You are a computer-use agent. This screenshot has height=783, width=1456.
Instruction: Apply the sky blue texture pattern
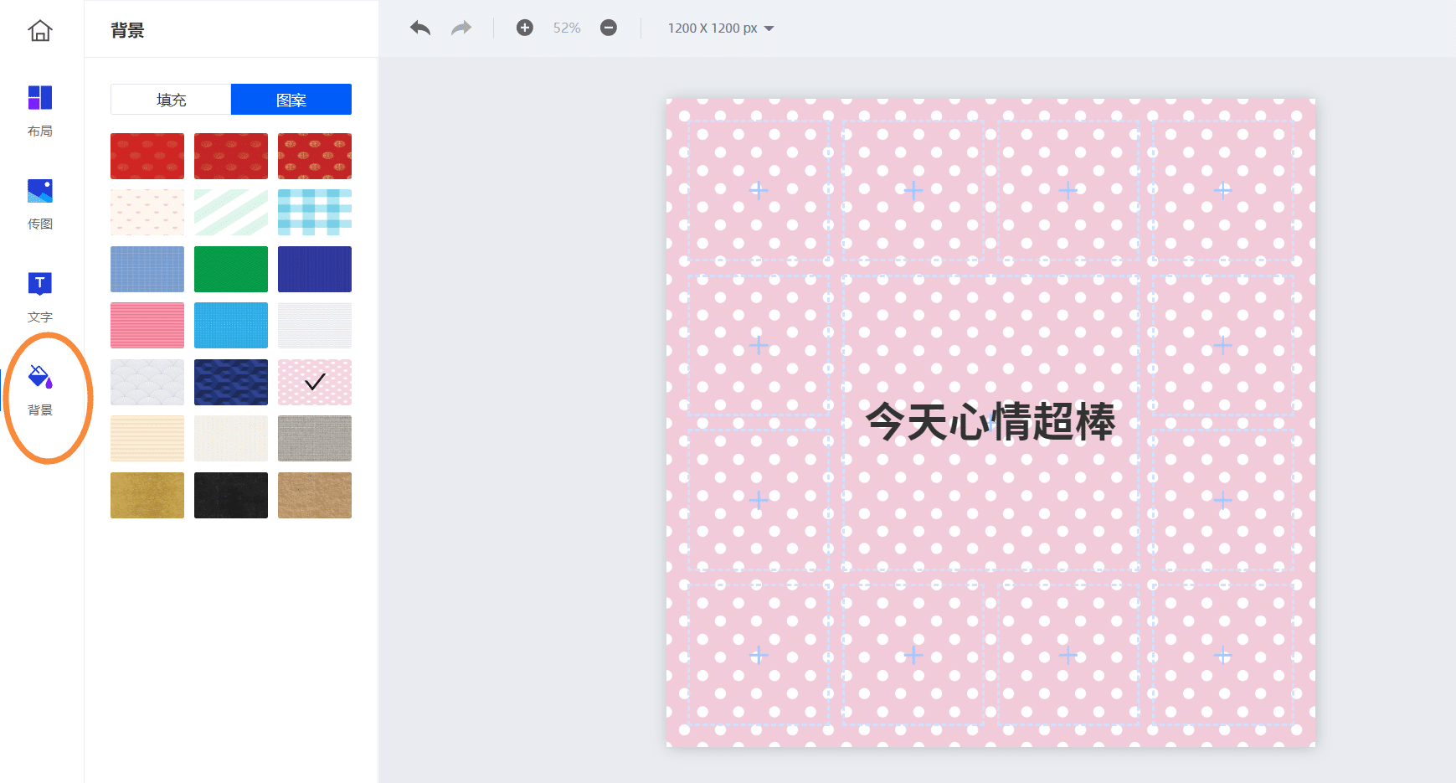pyautogui.click(x=231, y=325)
